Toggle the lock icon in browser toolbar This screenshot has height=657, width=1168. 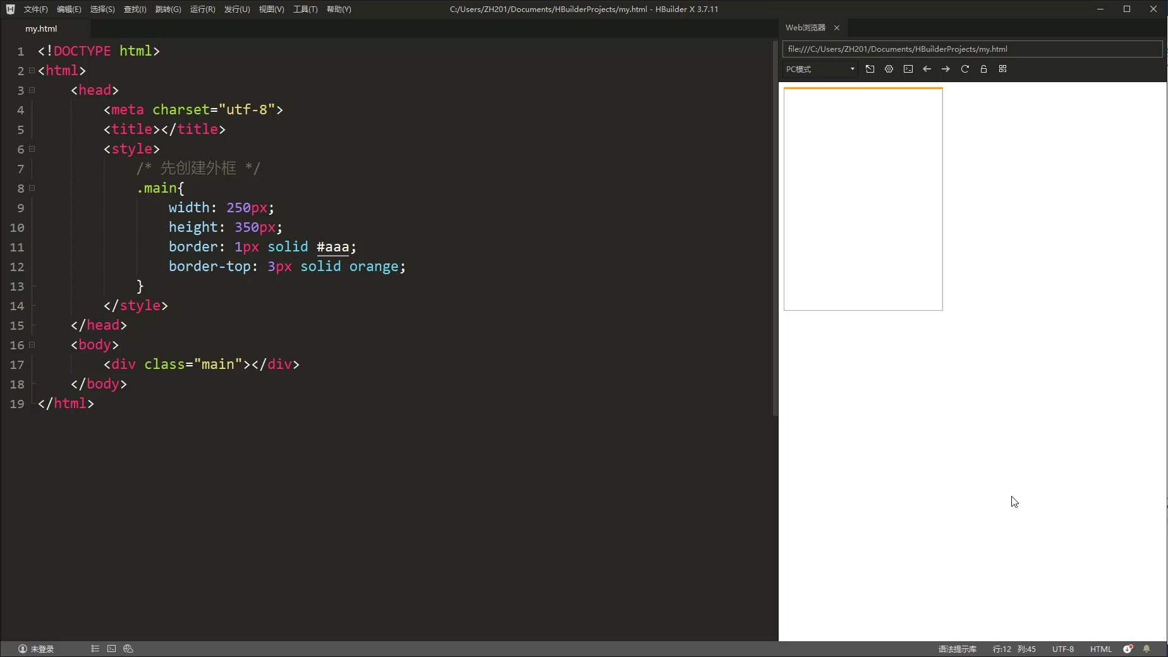click(x=983, y=69)
